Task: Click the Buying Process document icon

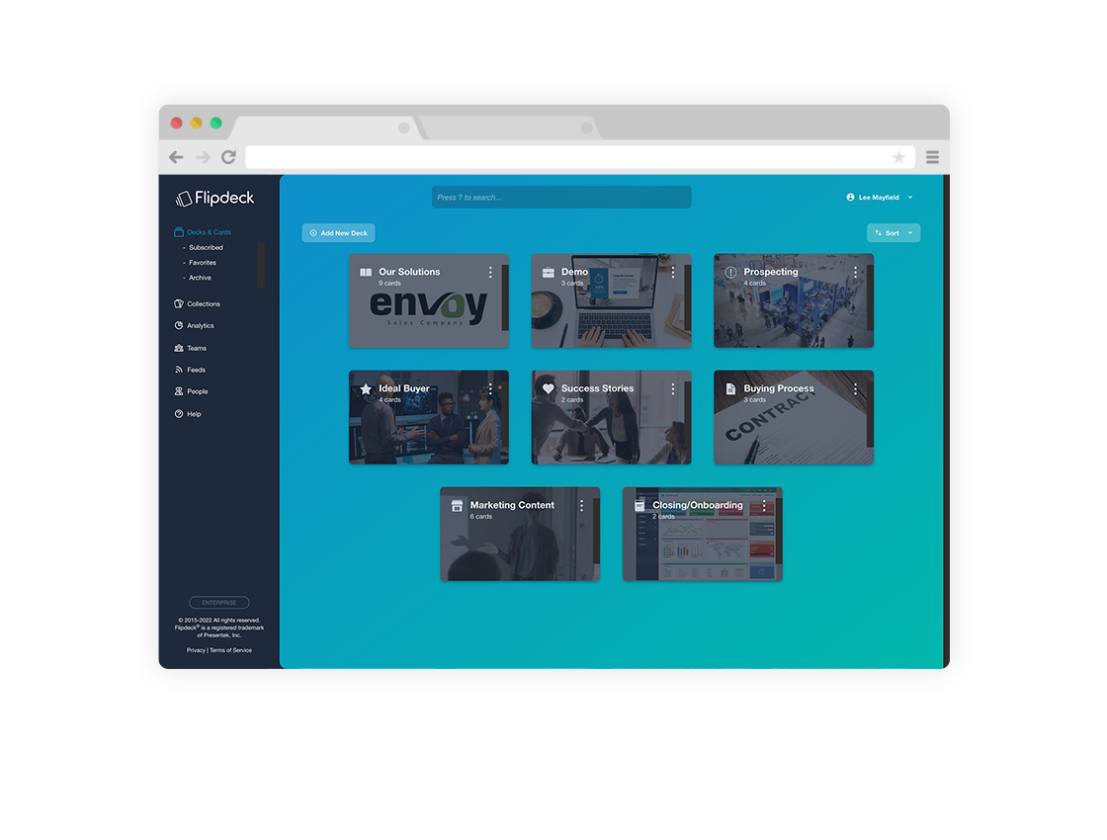Action: click(x=730, y=389)
